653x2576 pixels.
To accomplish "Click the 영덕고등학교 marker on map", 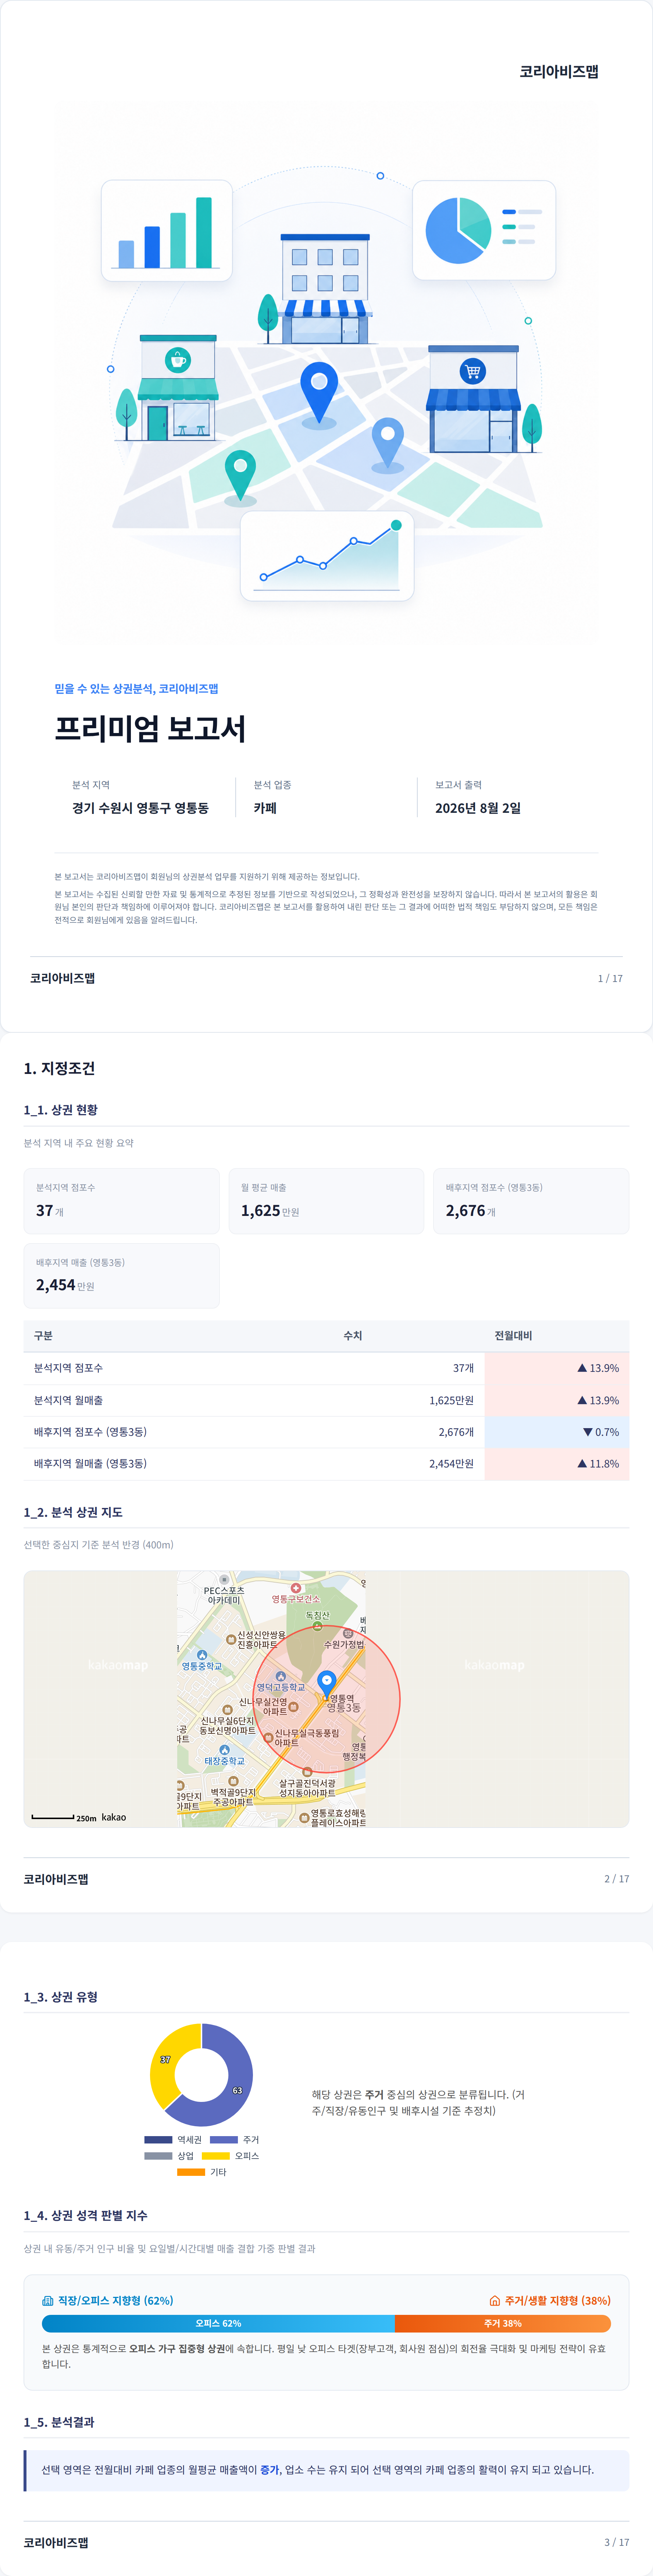I will pyautogui.click(x=280, y=1676).
